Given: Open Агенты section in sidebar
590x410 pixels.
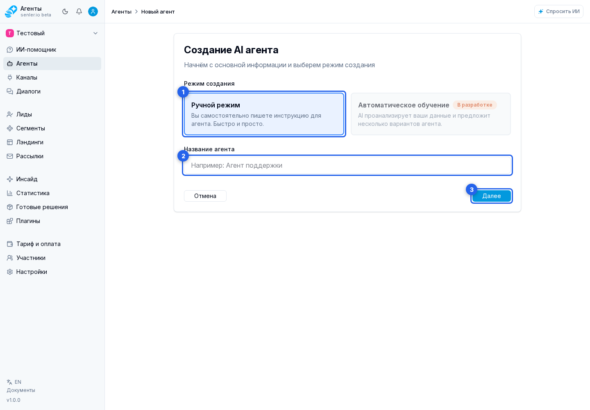Looking at the screenshot, I should coord(52,64).
